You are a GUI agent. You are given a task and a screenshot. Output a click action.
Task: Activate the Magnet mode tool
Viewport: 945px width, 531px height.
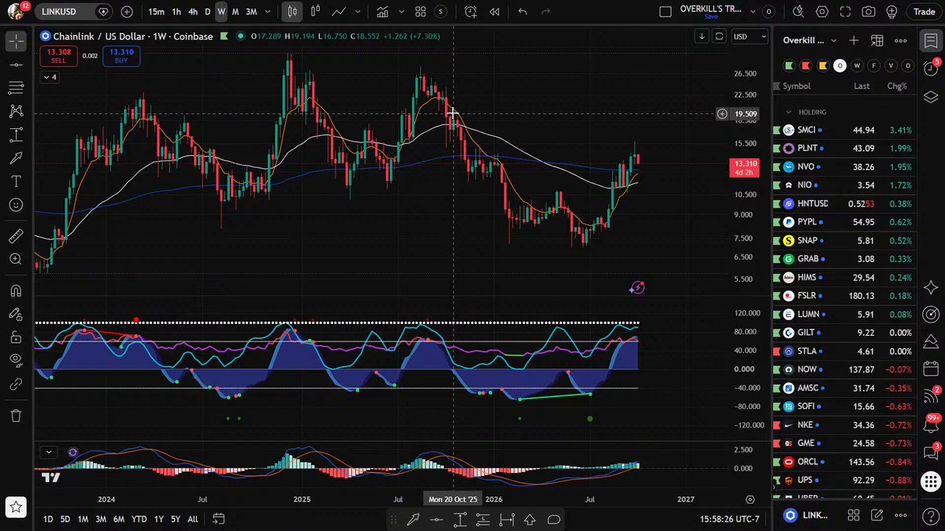point(16,290)
